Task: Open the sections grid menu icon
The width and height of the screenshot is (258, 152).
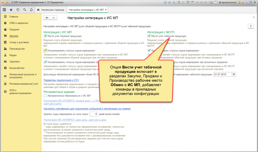Action: pos(4,10)
